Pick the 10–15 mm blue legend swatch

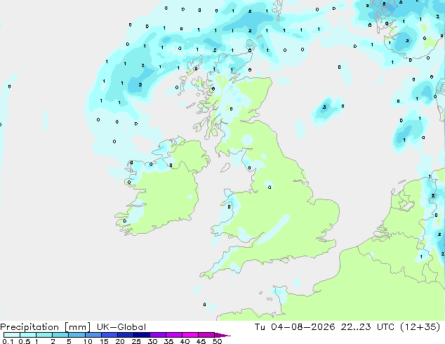(93, 335)
